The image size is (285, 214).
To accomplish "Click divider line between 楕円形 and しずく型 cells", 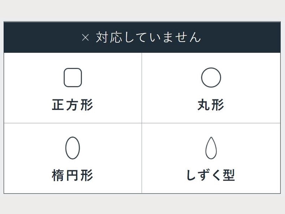I will tap(142, 158).
